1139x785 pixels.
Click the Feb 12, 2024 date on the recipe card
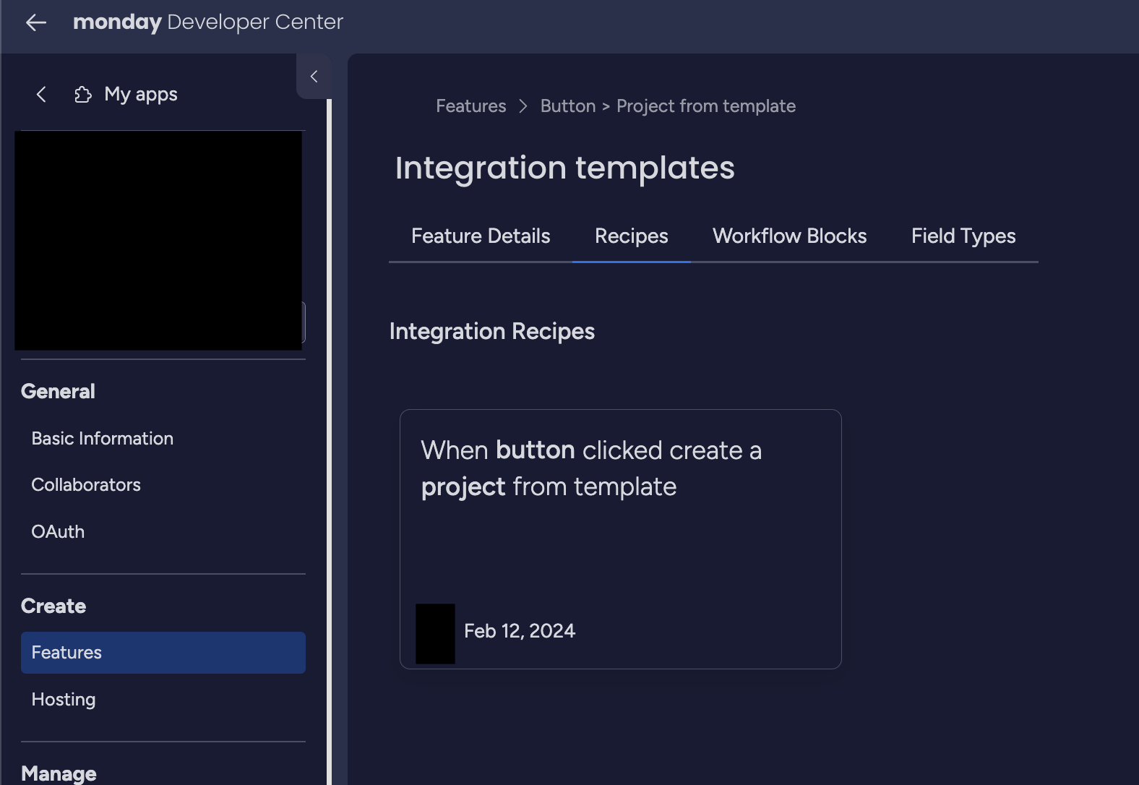520,631
